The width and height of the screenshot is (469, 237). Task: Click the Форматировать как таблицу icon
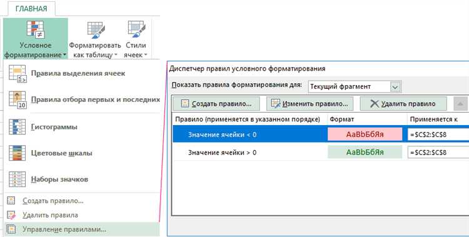pos(96,29)
